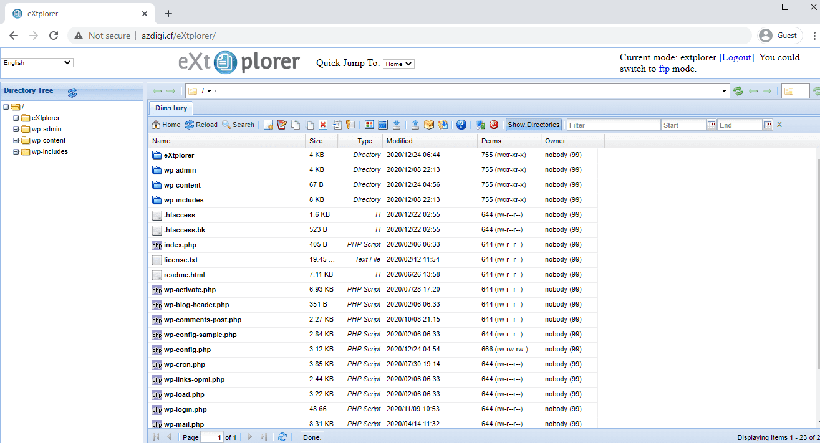The height and width of the screenshot is (443, 820).
Task: Open the path bar dropdown arrow
Action: (x=725, y=91)
